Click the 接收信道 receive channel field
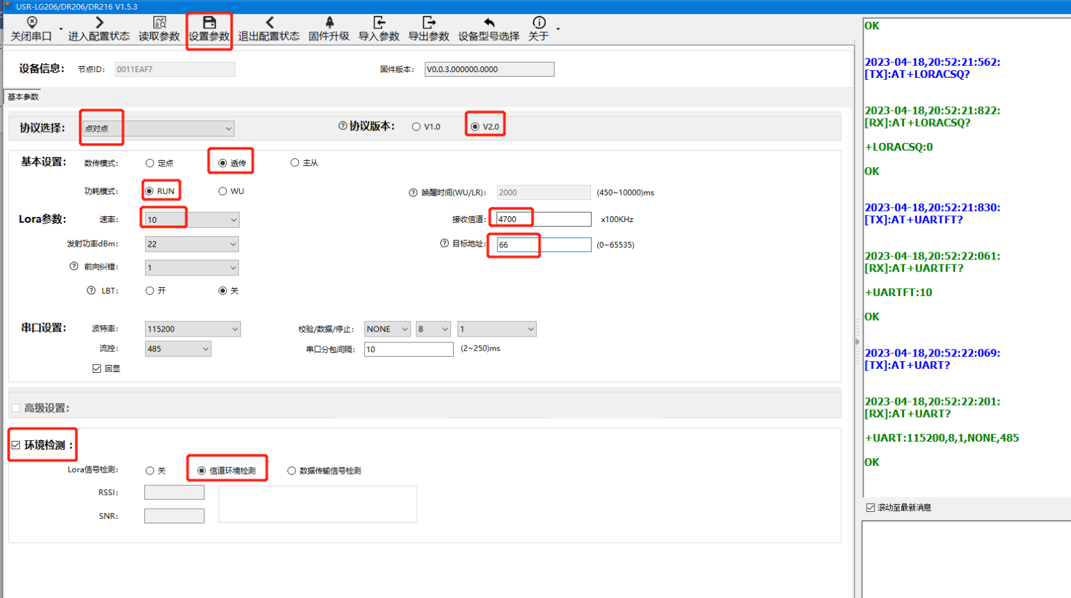 (543, 220)
